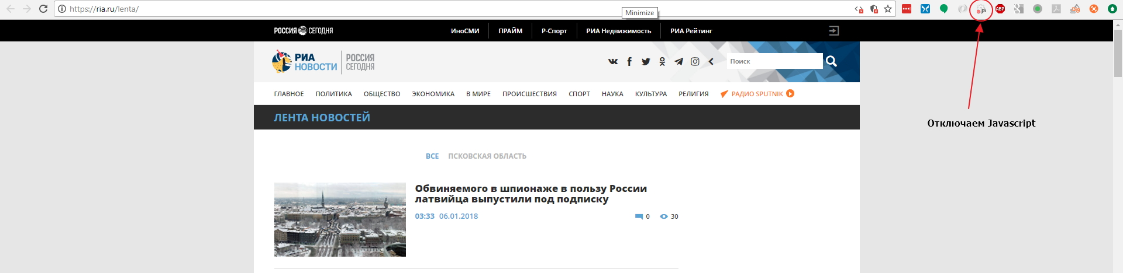1123x273 pixels.
Task: Open the РАДИО SPUTNIK link
Action: pos(757,94)
